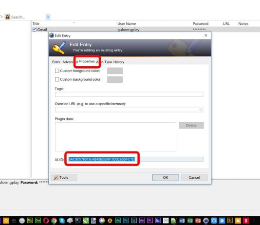
Task: Enable Custom background color checkbox
Action: (57, 79)
